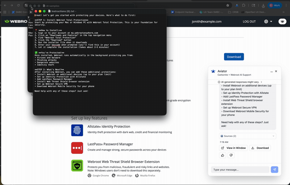Click the jsmith@example.com account email
This screenshot has height=185, width=290.
(207, 21)
